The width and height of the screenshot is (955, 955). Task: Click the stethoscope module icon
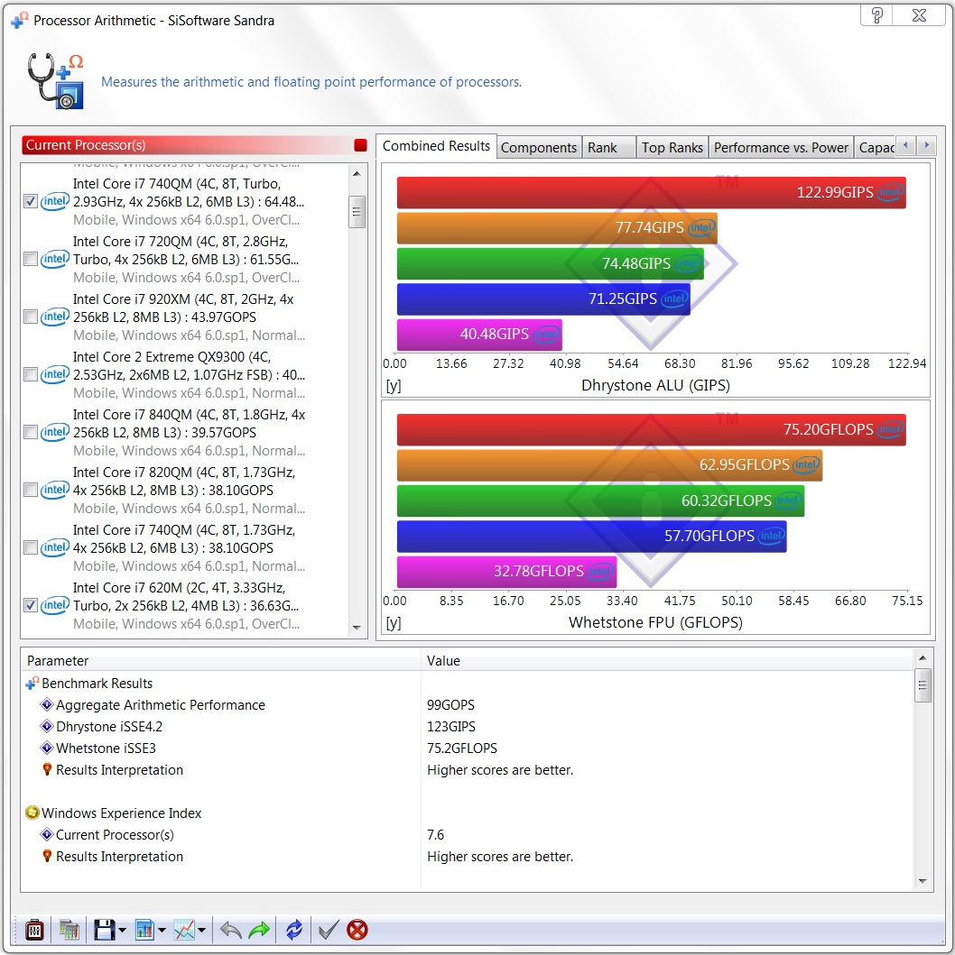(x=55, y=81)
